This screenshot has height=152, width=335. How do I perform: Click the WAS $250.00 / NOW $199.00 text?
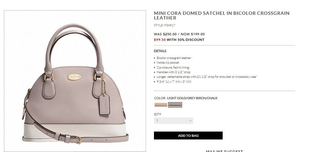pyautogui.click(x=179, y=34)
